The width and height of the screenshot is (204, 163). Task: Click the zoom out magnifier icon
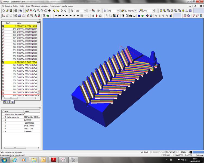38,11
